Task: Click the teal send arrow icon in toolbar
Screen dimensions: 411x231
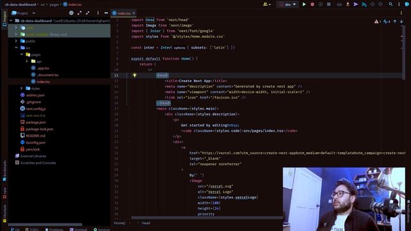Action: click(364, 4)
